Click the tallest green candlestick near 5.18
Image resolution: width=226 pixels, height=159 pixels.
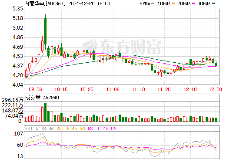tap(45, 31)
